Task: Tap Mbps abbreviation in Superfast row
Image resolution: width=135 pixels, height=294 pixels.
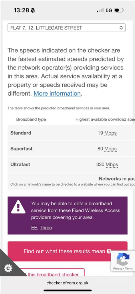Action: (x=110, y=149)
